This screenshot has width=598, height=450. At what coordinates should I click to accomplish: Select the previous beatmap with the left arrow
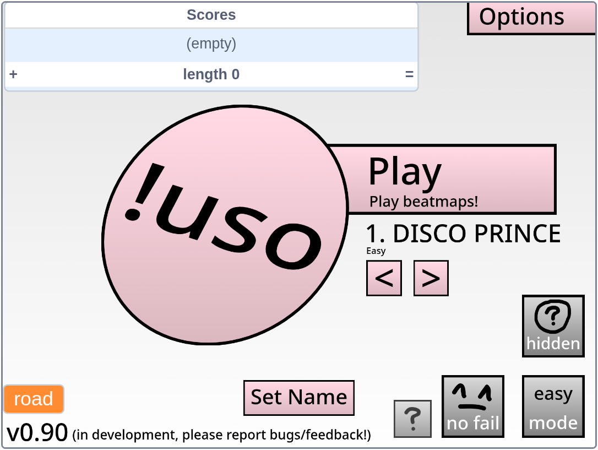tap(384, 278)
